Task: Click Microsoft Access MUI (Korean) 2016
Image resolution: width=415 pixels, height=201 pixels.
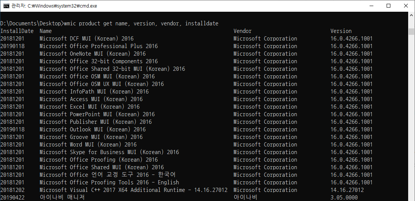Action: 91,99
